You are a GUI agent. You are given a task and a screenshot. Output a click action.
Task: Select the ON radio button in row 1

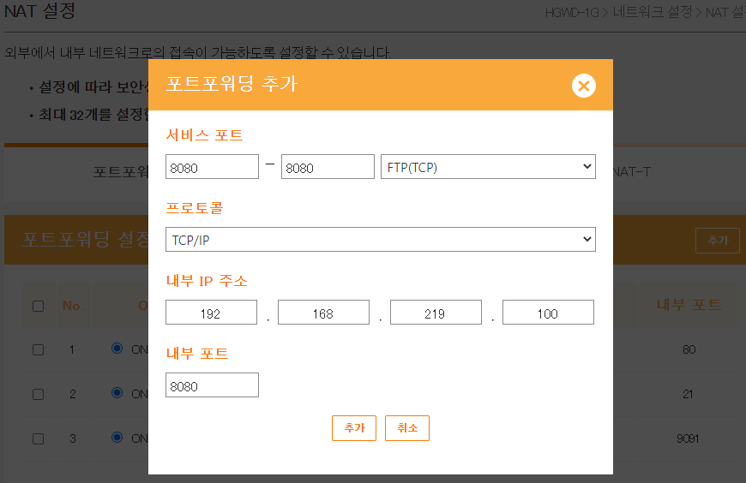point(117,349)
